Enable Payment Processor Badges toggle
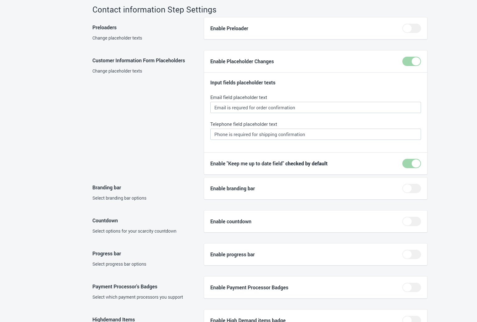477x322 pixels. pos(411,287)
